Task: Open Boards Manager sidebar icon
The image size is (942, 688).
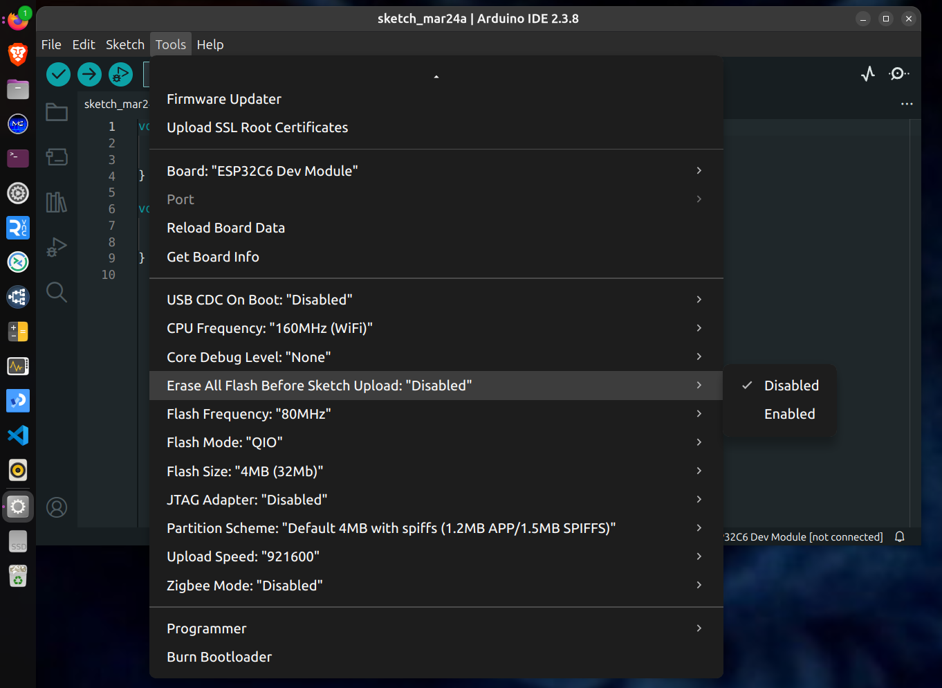Action: [57, 157]
